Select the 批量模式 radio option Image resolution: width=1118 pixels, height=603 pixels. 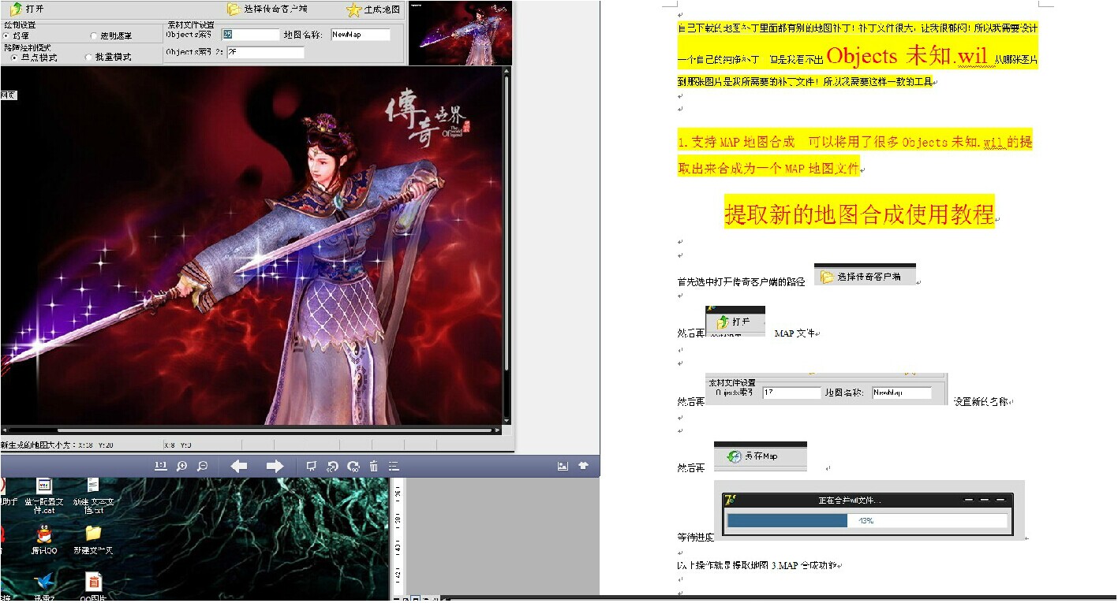[x=89, y=58]
